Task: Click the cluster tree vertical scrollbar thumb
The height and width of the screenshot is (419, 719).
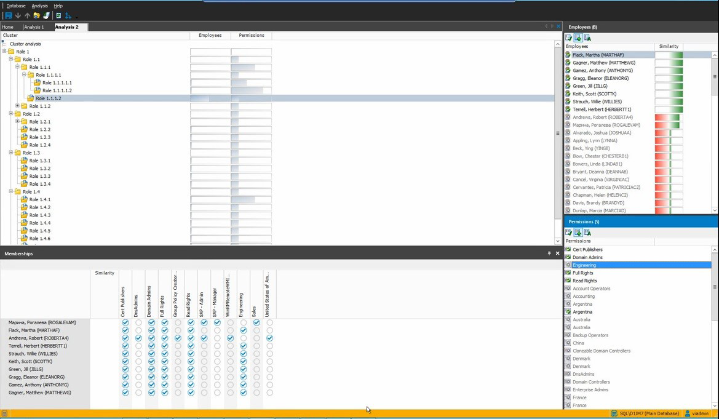Action: point(558,133)
